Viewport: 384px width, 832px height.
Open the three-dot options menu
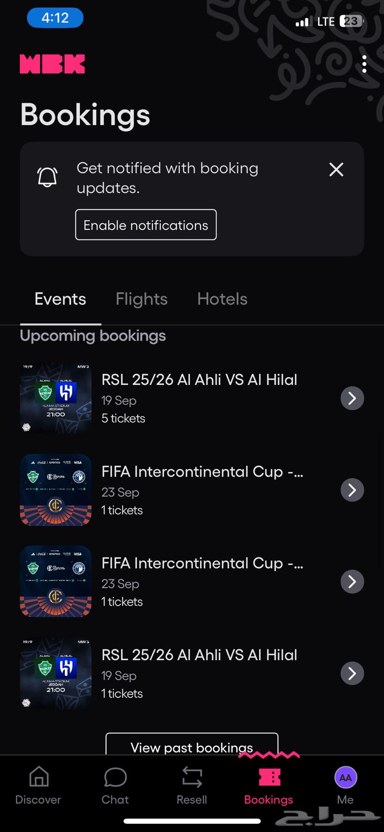coord(364,64)
